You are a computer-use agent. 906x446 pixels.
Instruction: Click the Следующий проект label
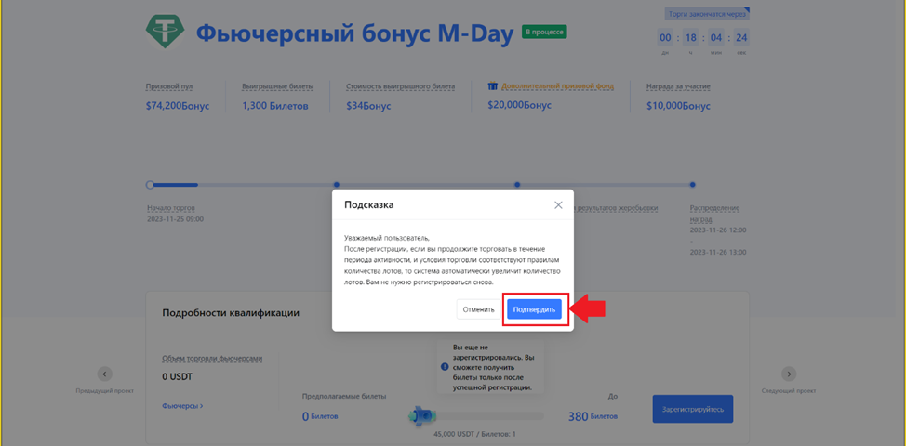[789, 390]
